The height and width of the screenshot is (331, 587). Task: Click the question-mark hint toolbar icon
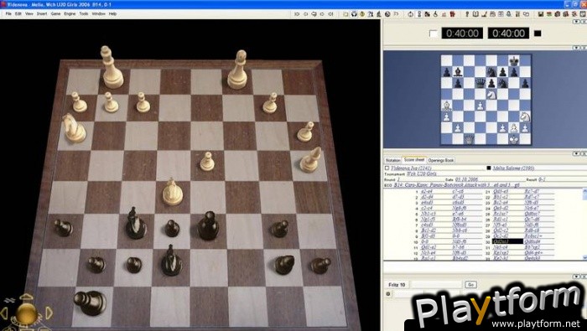click(371, 14)
